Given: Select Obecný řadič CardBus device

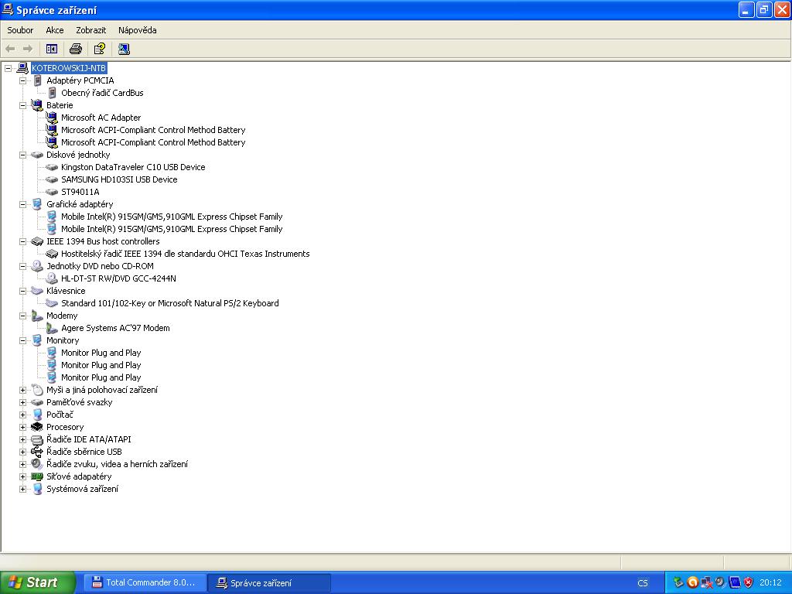Looking at the screenshot, I should coord(102,93).
